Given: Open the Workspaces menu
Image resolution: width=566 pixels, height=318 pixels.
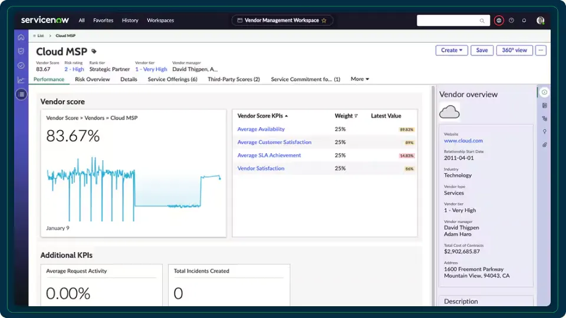Looking at the screenshot, I should pos(160,21).
